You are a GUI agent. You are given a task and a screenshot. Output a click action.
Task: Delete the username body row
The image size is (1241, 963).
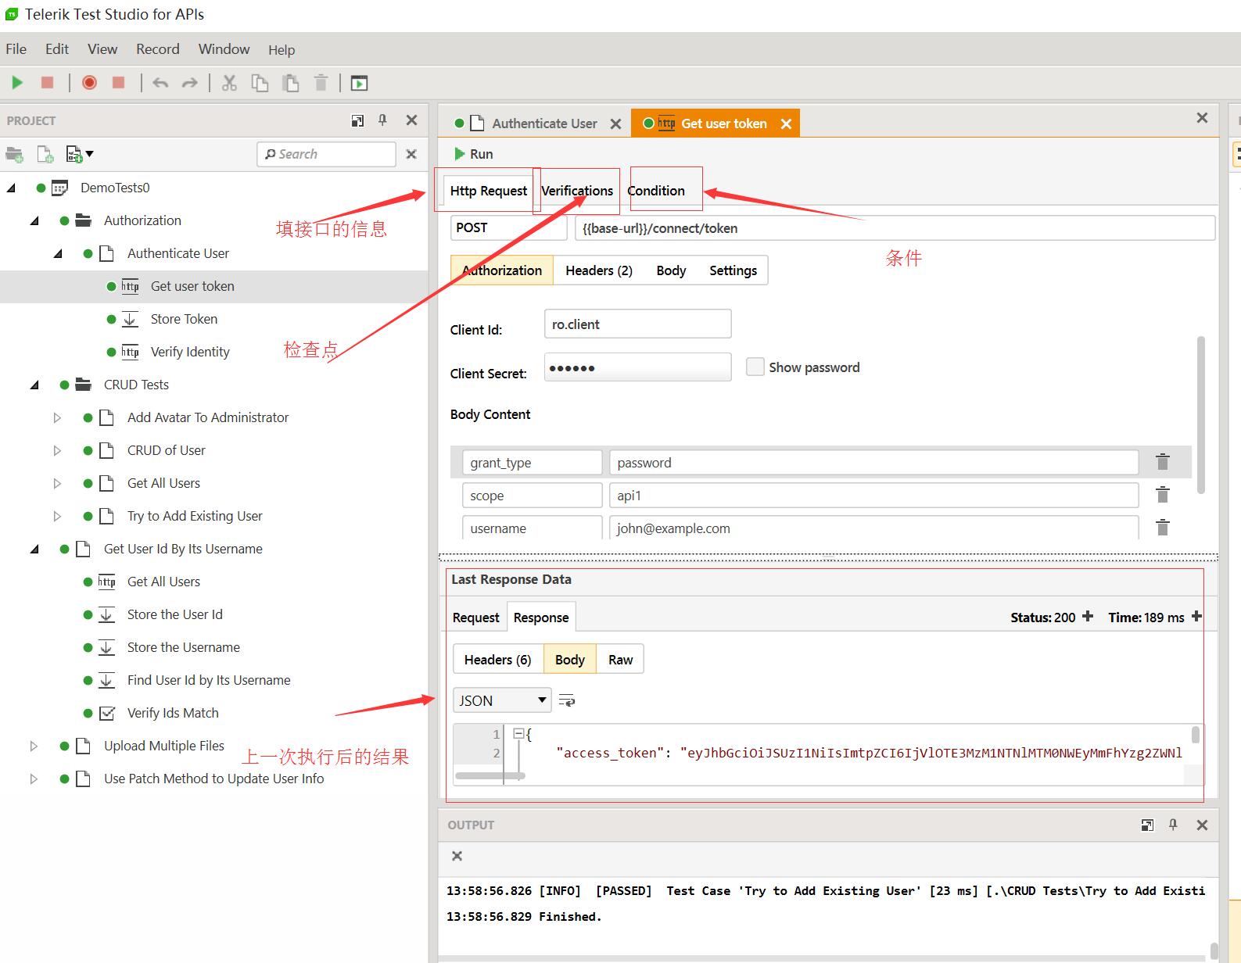coord(1163,528)
